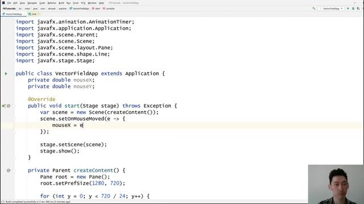This screenshot has height=204, width=364.
Task: Open the Code menu
Action: click(x=42, y=3)
